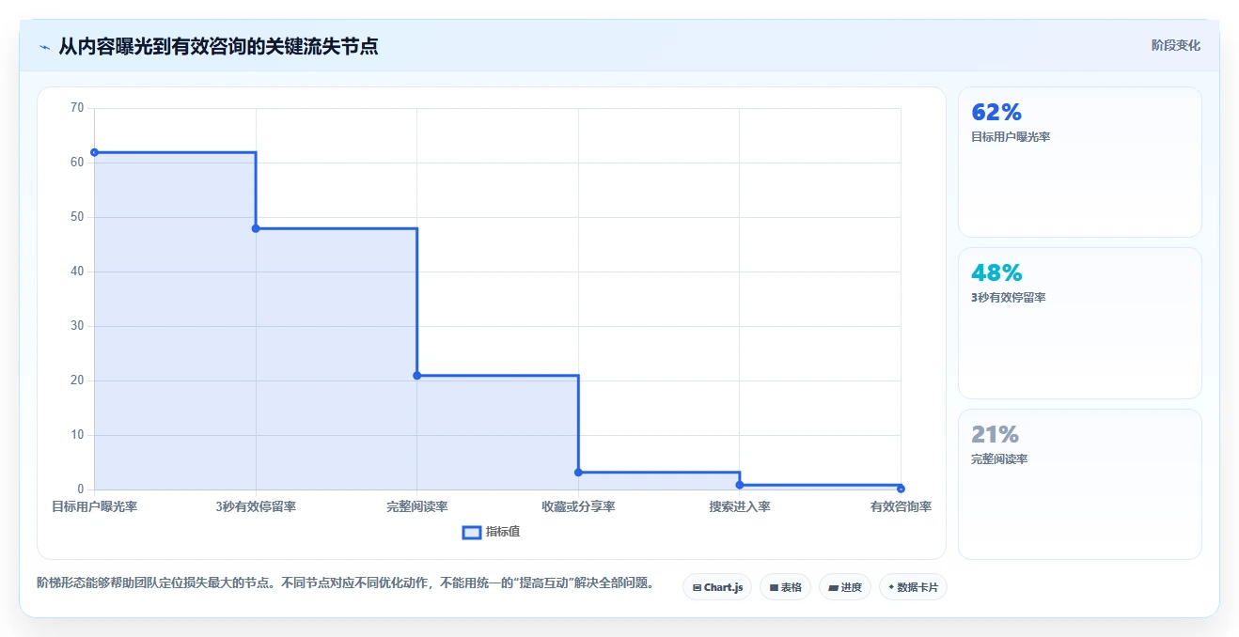
Task: Click the y-axis value 70
Action: tap(77, 108)
